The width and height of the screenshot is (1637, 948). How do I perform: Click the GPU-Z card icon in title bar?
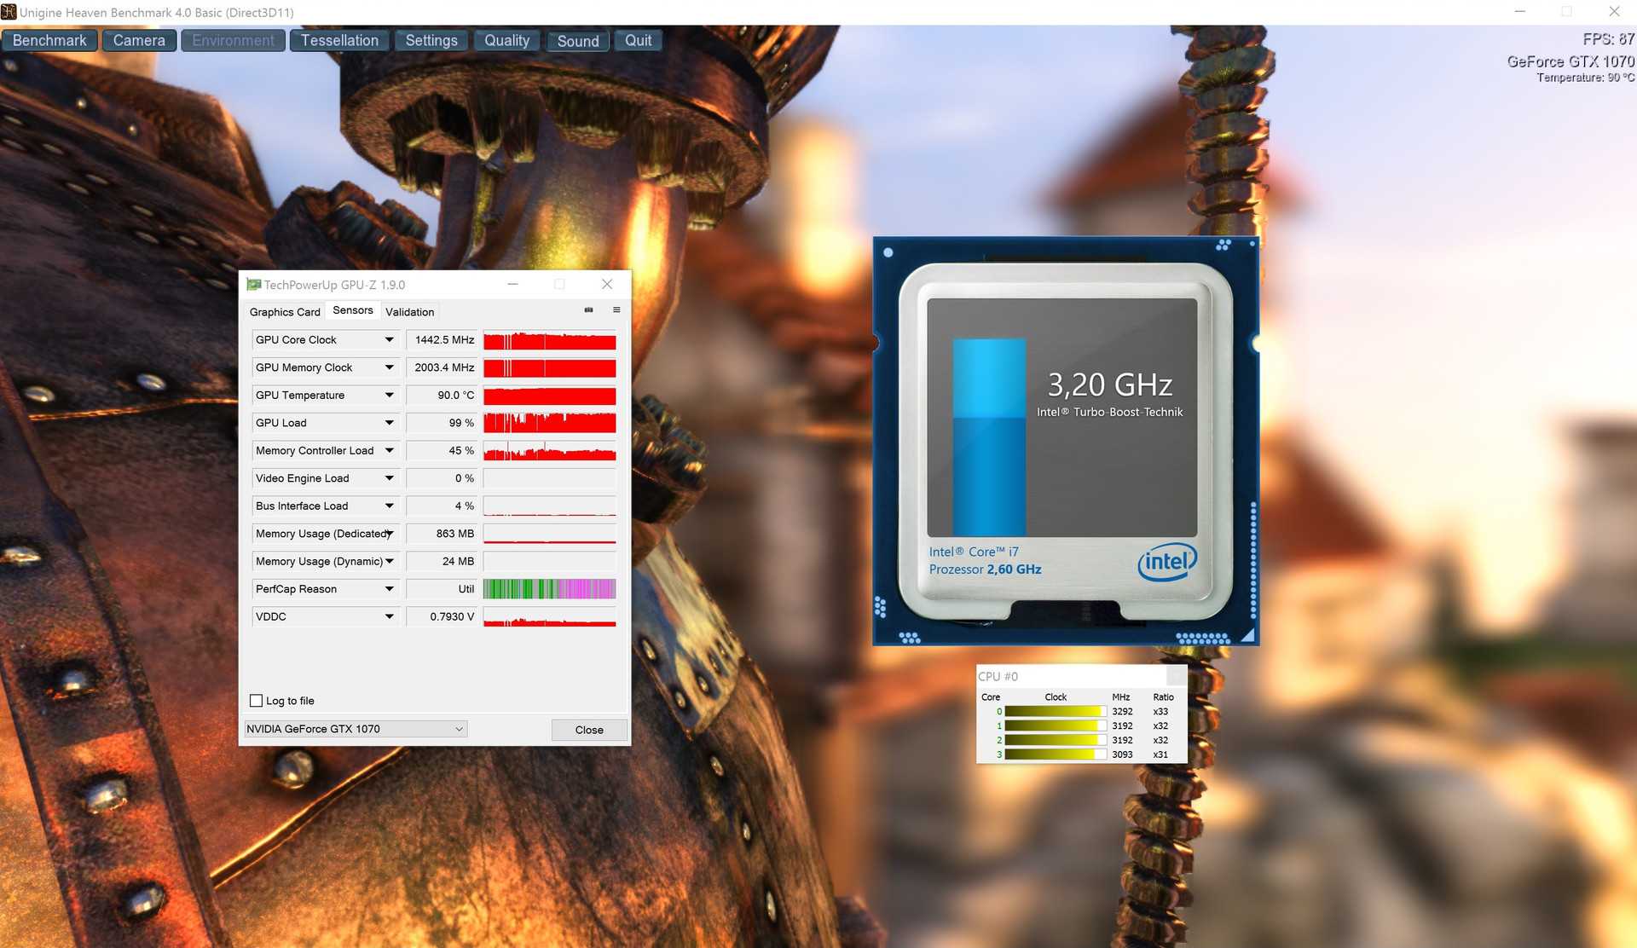tap(253, 285)
